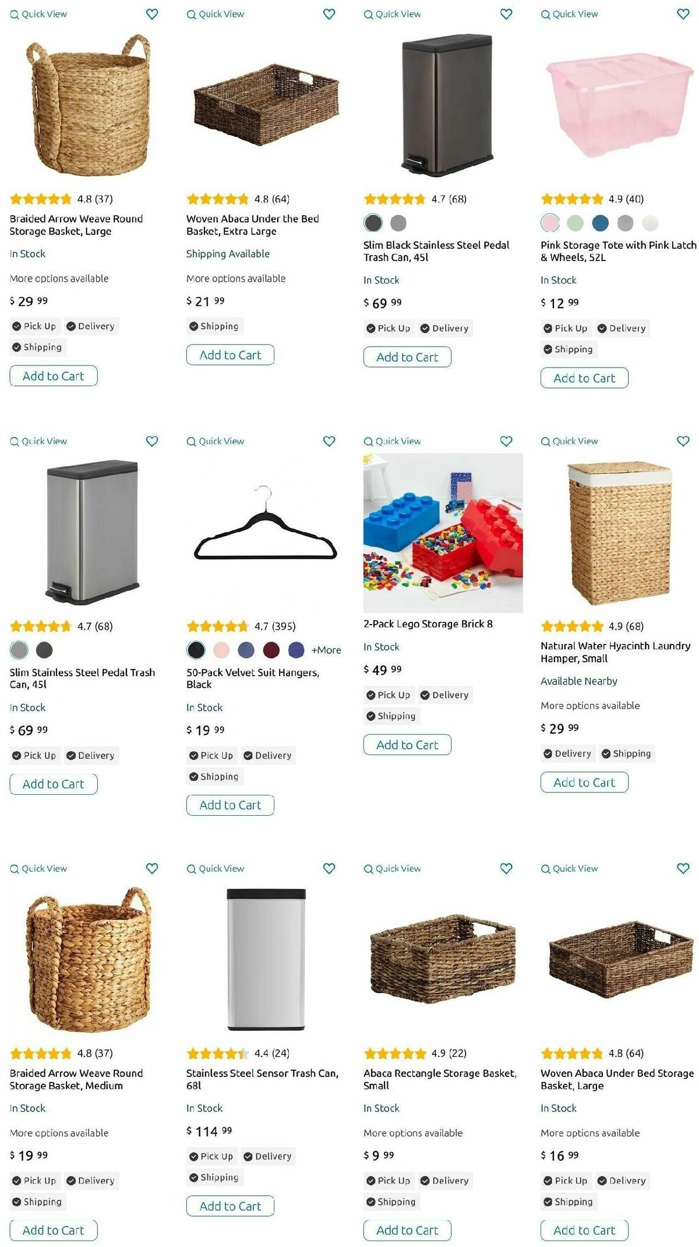Viewport: 699px width, 1247px height.
Task: Click the Lego Storage Brick product image
Action: pyautogui.click(x=443, y=533)
